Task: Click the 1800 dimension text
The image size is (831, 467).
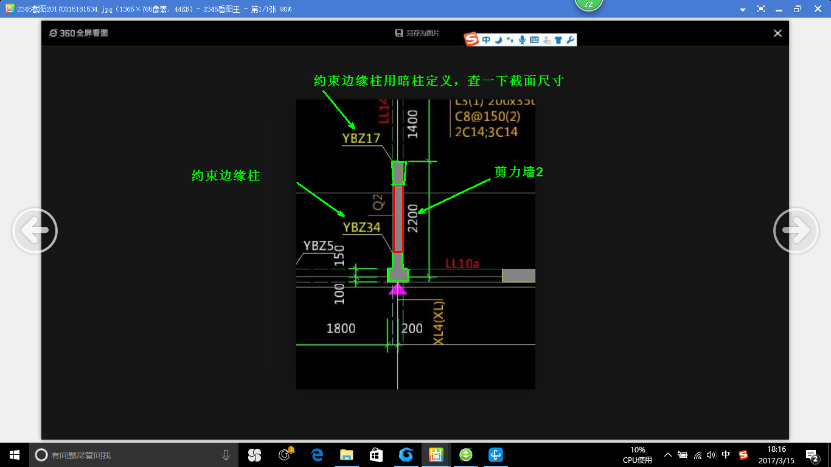Action: point(341,328)
